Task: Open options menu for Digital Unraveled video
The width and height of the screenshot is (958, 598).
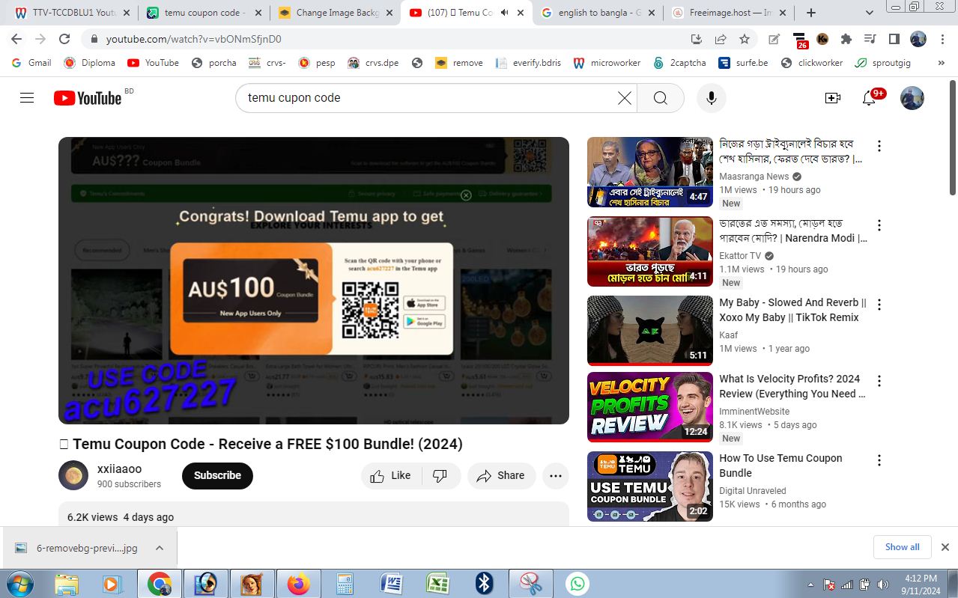Action: (x=879, y=460)
